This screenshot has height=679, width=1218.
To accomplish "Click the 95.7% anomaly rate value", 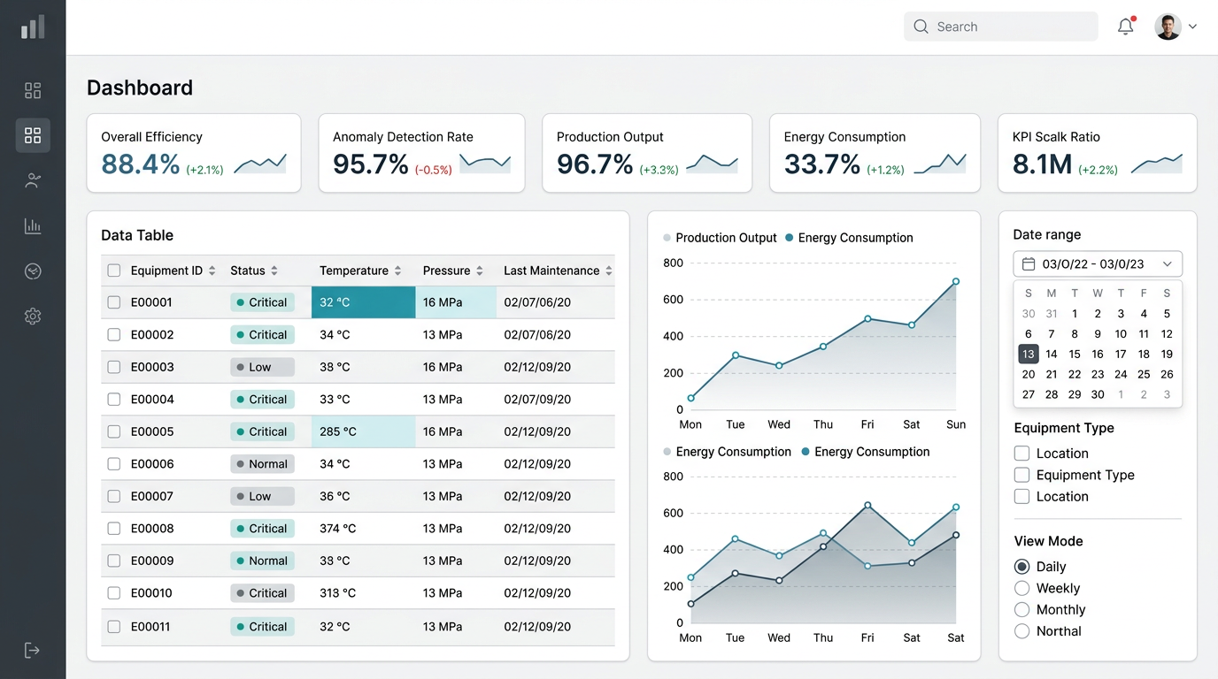I will (x=371, y=164).
